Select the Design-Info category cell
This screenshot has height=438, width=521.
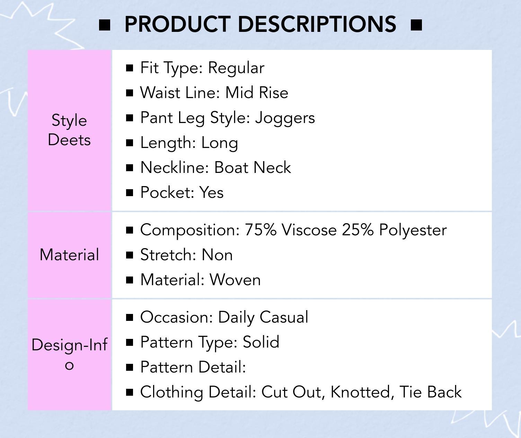click(69, 355)
